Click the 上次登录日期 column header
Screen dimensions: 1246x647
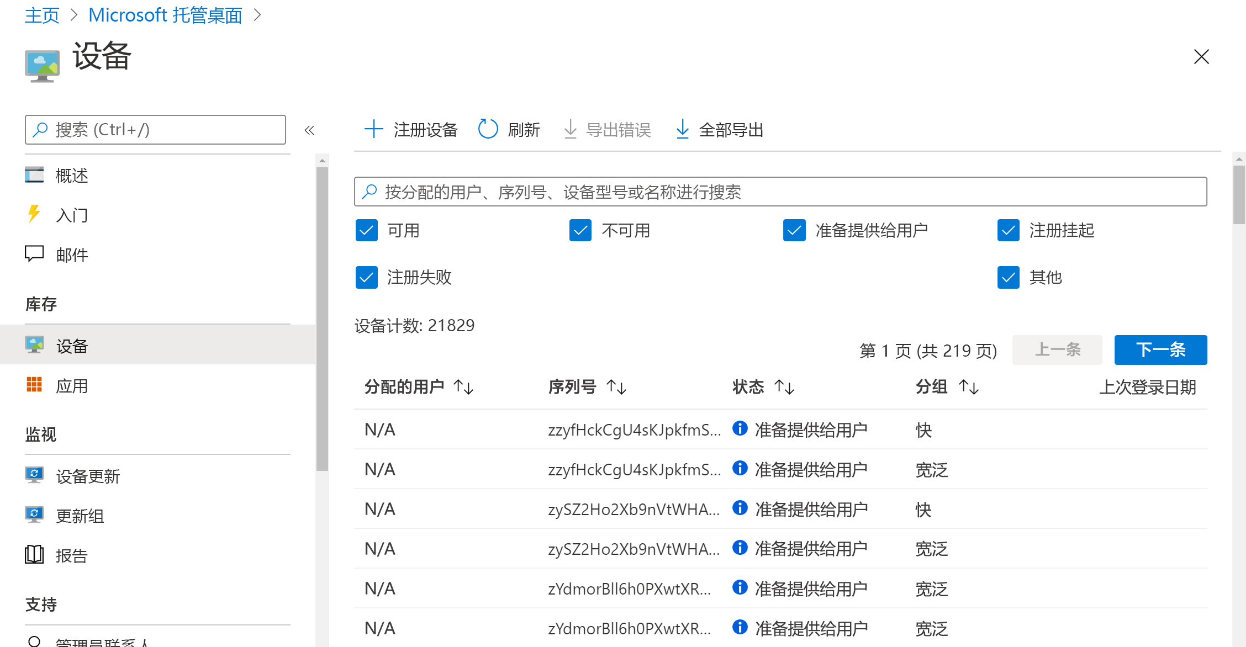coord(1147,387)
